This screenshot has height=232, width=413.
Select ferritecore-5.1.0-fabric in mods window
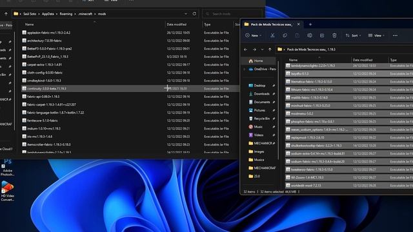130,121
